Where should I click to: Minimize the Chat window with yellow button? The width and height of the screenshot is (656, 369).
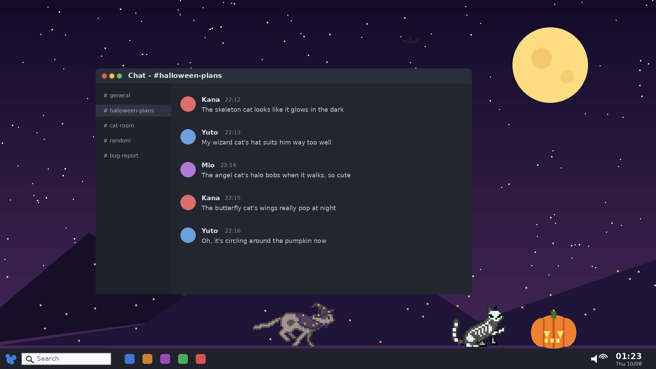click(112, 76)
